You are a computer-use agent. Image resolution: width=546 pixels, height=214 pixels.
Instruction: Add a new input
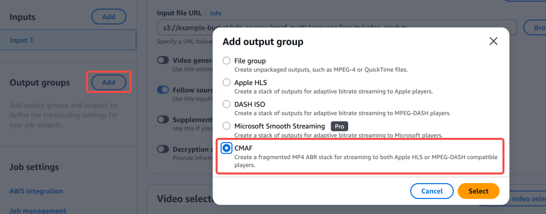point(109,17)
